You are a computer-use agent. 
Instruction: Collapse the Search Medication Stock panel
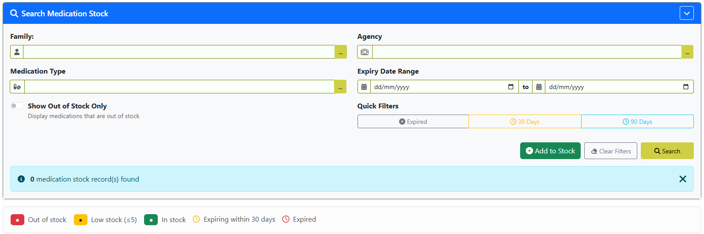(687, 13)
